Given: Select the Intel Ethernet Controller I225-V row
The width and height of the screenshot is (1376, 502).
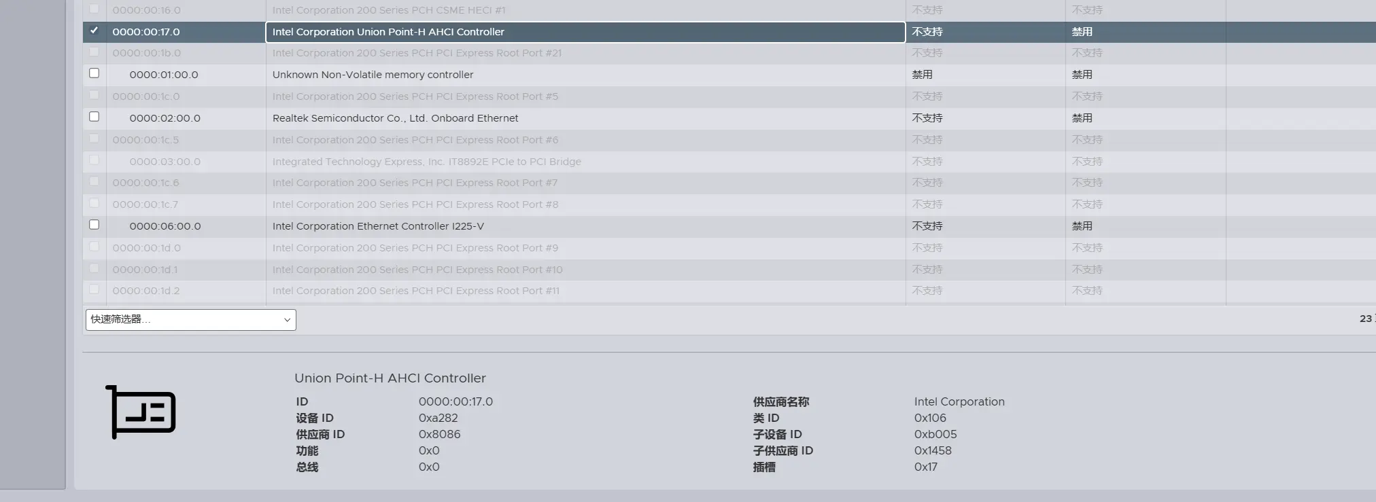Looking at the screenshot, I should point(378,226).
